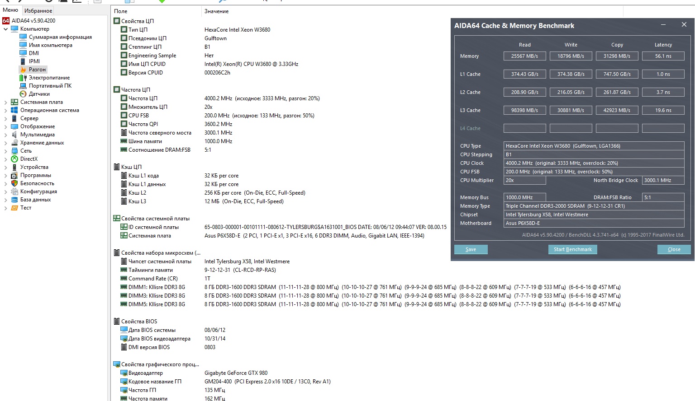695x401 pixels.
Task: Click the Хранение данных storage icon
Action: point(14,143)
